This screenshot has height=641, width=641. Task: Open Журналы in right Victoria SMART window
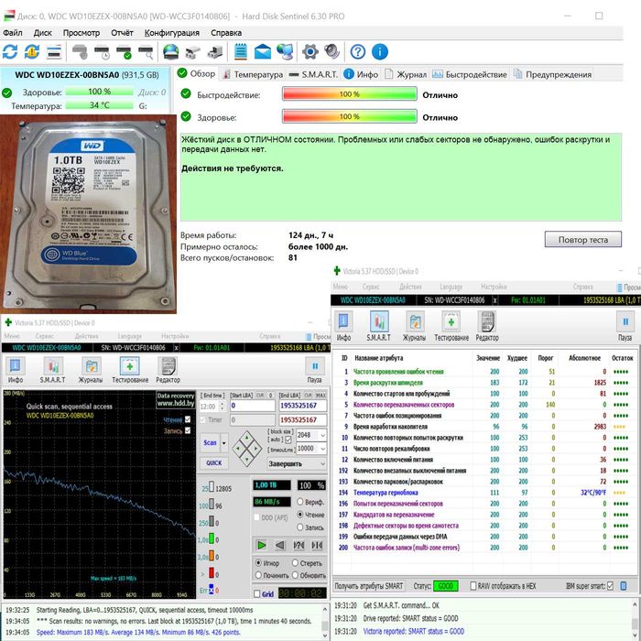tap(414, 326)
